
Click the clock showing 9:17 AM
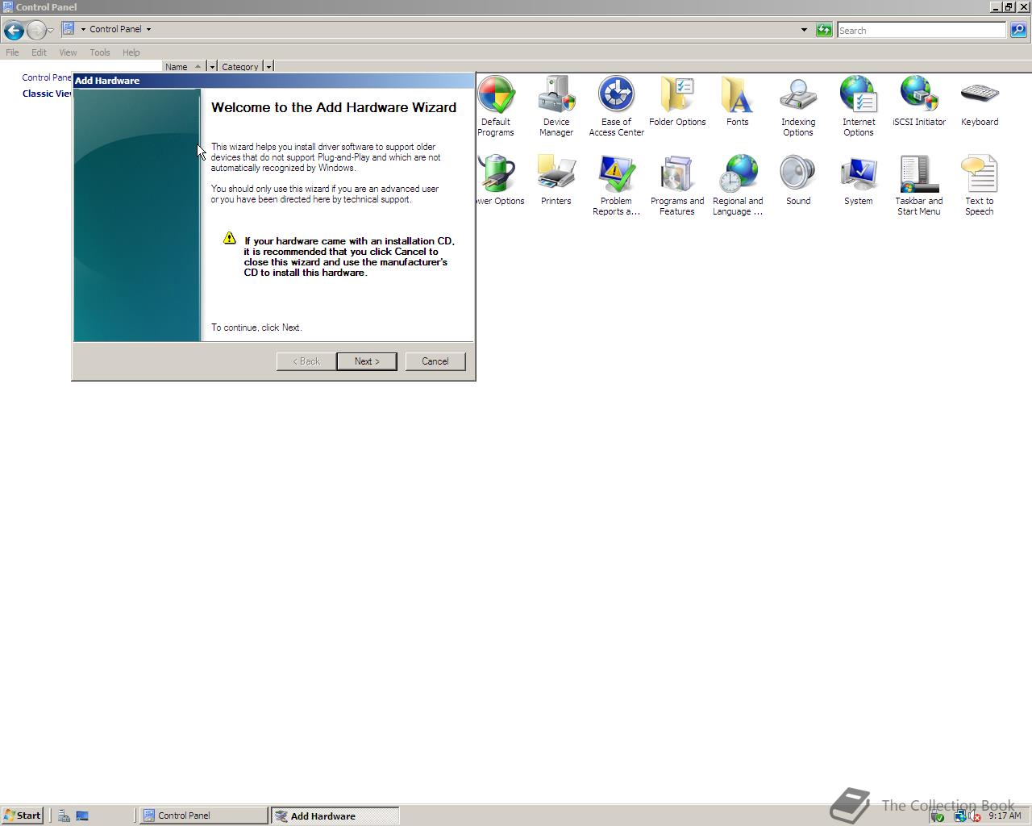point(1005,816)
